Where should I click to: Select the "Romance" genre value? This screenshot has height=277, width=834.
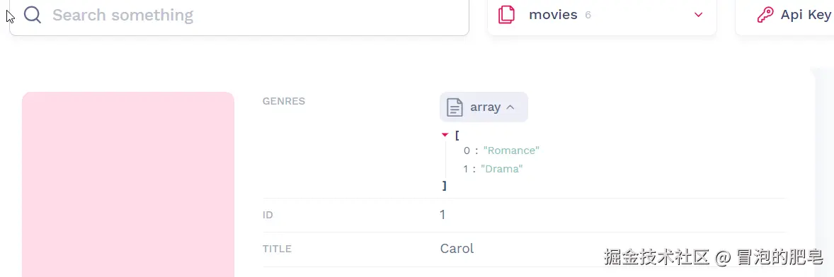click(511, 151)
